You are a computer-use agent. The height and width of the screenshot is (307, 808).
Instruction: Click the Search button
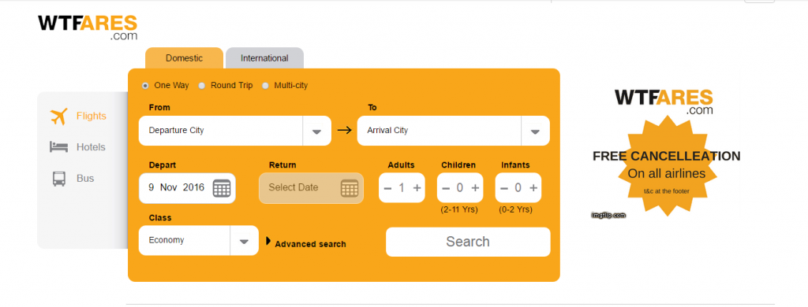468,242
